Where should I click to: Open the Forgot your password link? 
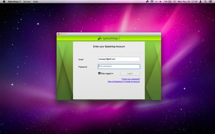pos(131,79)
